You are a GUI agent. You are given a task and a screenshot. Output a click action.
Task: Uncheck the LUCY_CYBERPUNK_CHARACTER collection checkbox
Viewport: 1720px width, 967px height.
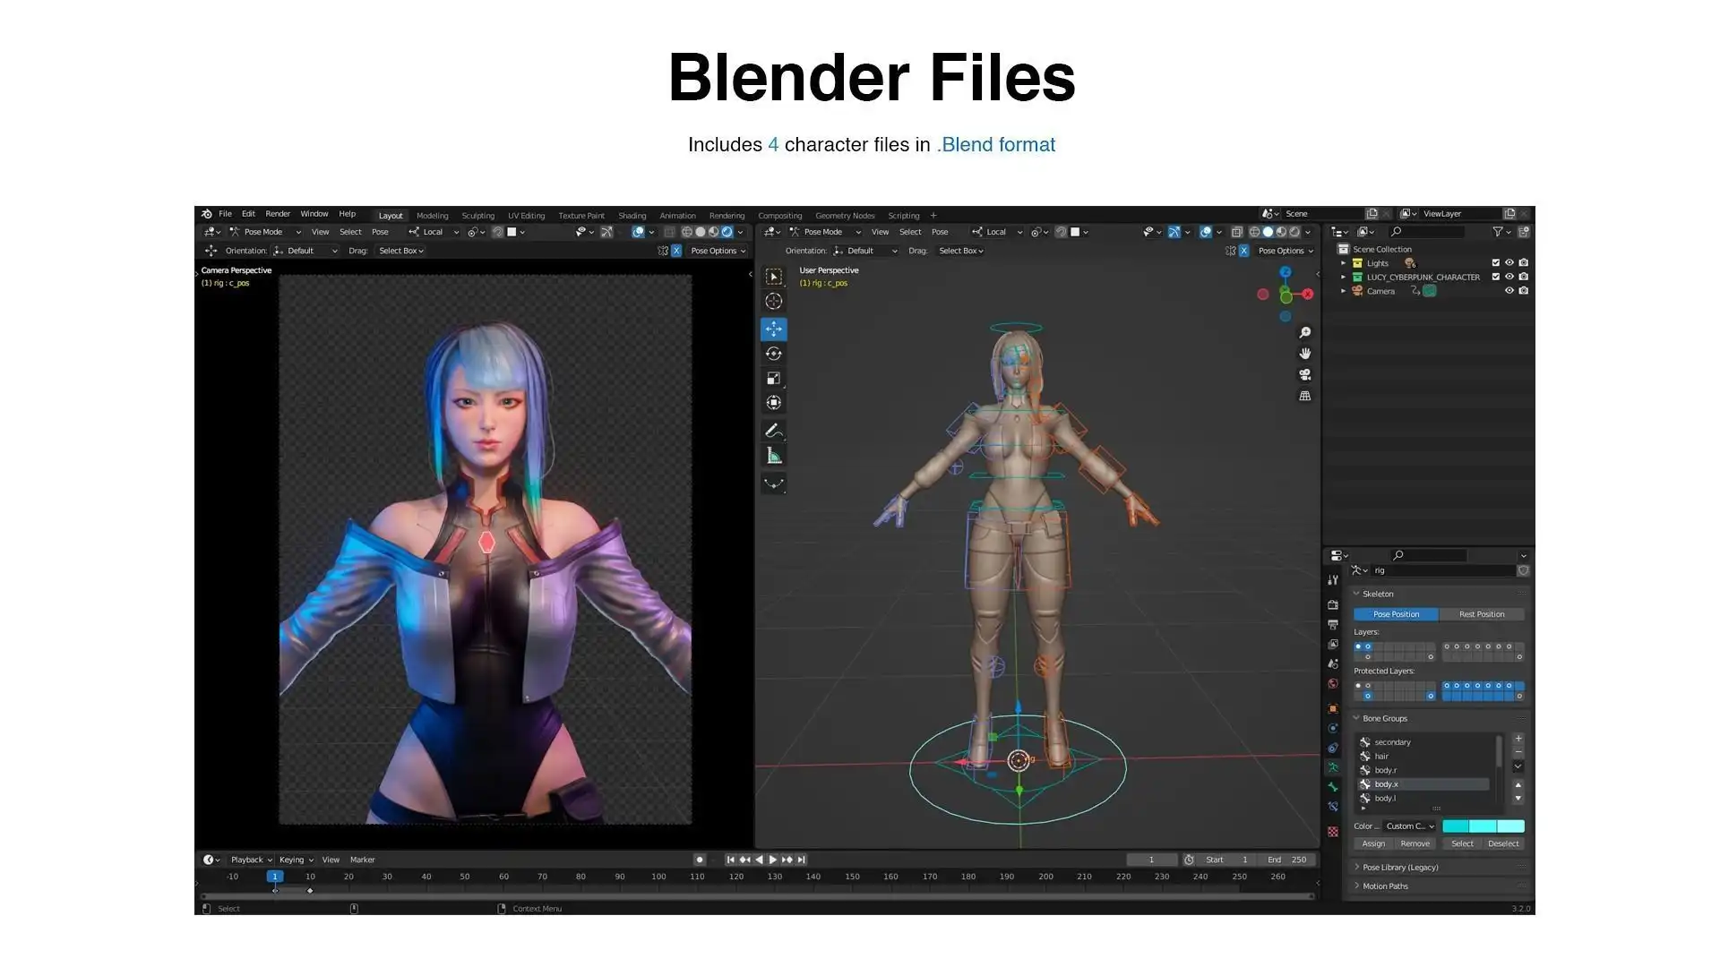coord(1495,277)
